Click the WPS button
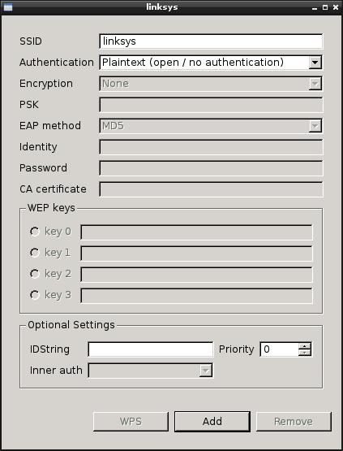 (131, 422)
